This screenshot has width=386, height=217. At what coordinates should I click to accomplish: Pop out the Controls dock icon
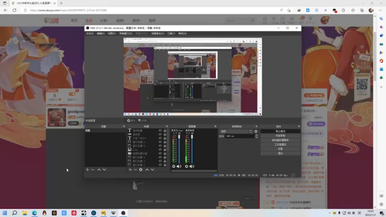(x=299, y=126)
